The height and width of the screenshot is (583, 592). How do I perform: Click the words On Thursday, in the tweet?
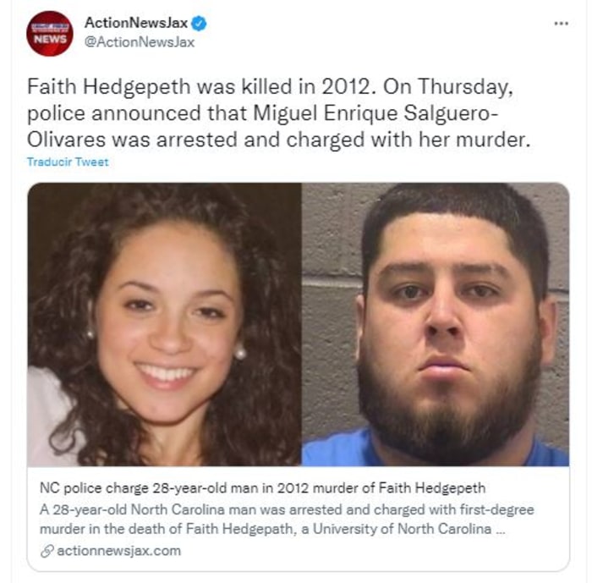[x=448, y=86]
